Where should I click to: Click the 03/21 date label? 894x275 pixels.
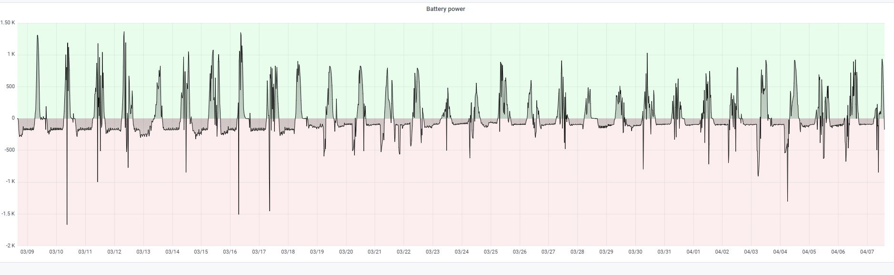pos(375,252)
